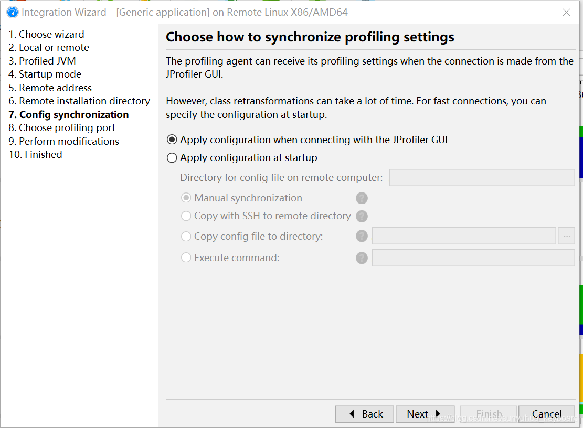This screenshot has width=583, height=428.
Task: Click the Execute command text field
Action: pyautogui.click(x=473, y=258)
